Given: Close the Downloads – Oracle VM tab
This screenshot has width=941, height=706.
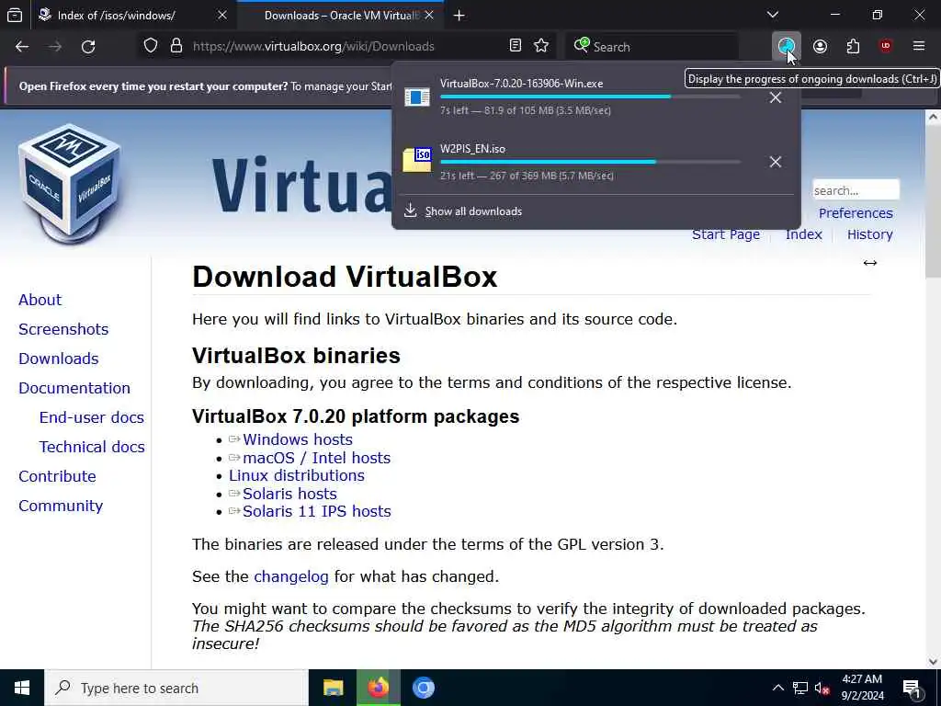Looking at the screenshot, I should [429, 15].
